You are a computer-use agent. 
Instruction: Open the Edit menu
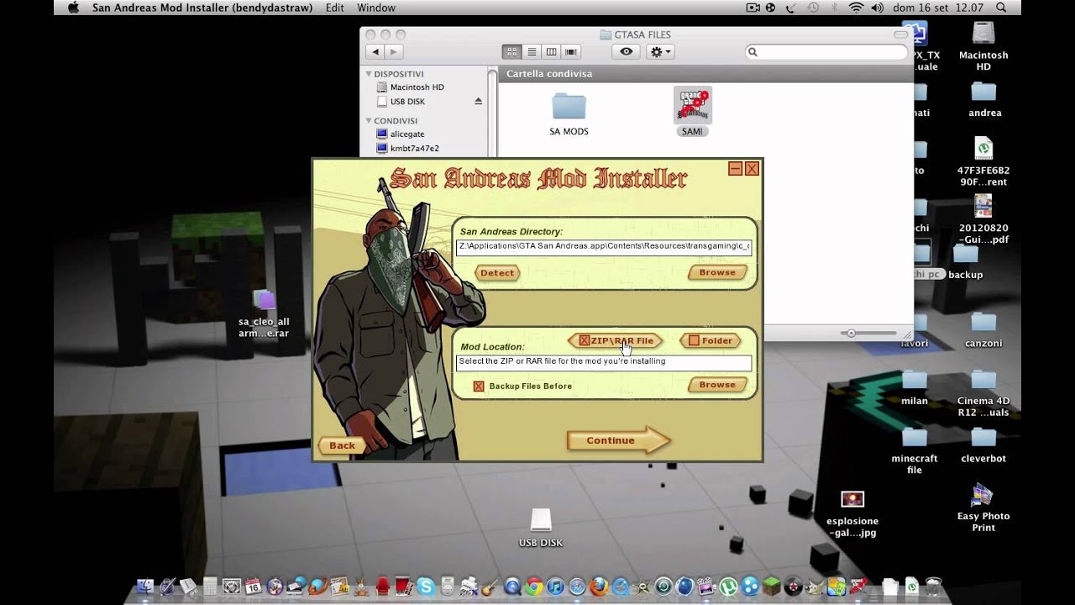(334, 8)
